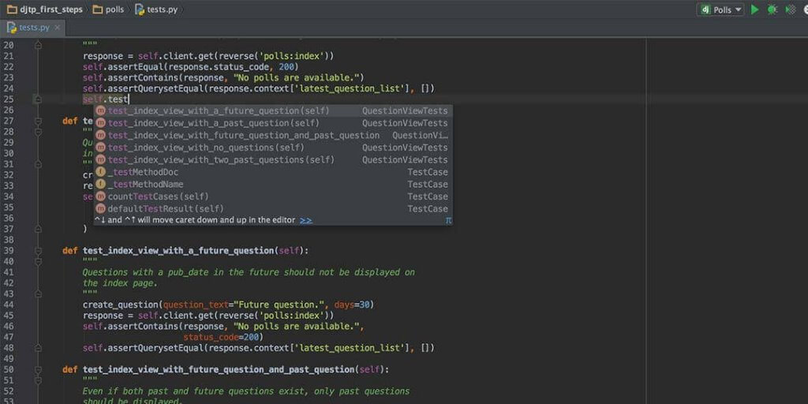808x404 pixels.
Task: Click the djtp_first_steps folder breadcrumb
Action: [44, 9]
